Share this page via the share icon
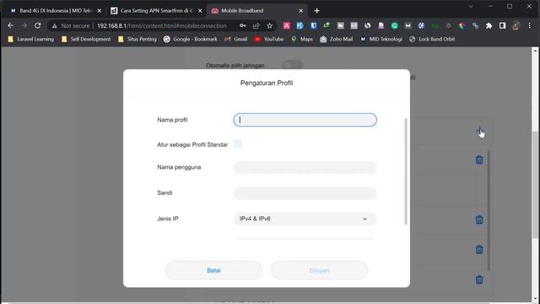Image resolution: width=540 pixels, height=304 pixels. 256,26
